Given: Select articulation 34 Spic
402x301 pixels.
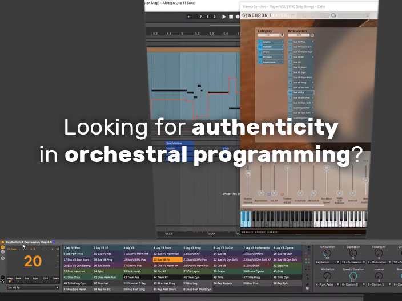Looking at the screenshot, I should pyautogui.click(x=108, y=271).
